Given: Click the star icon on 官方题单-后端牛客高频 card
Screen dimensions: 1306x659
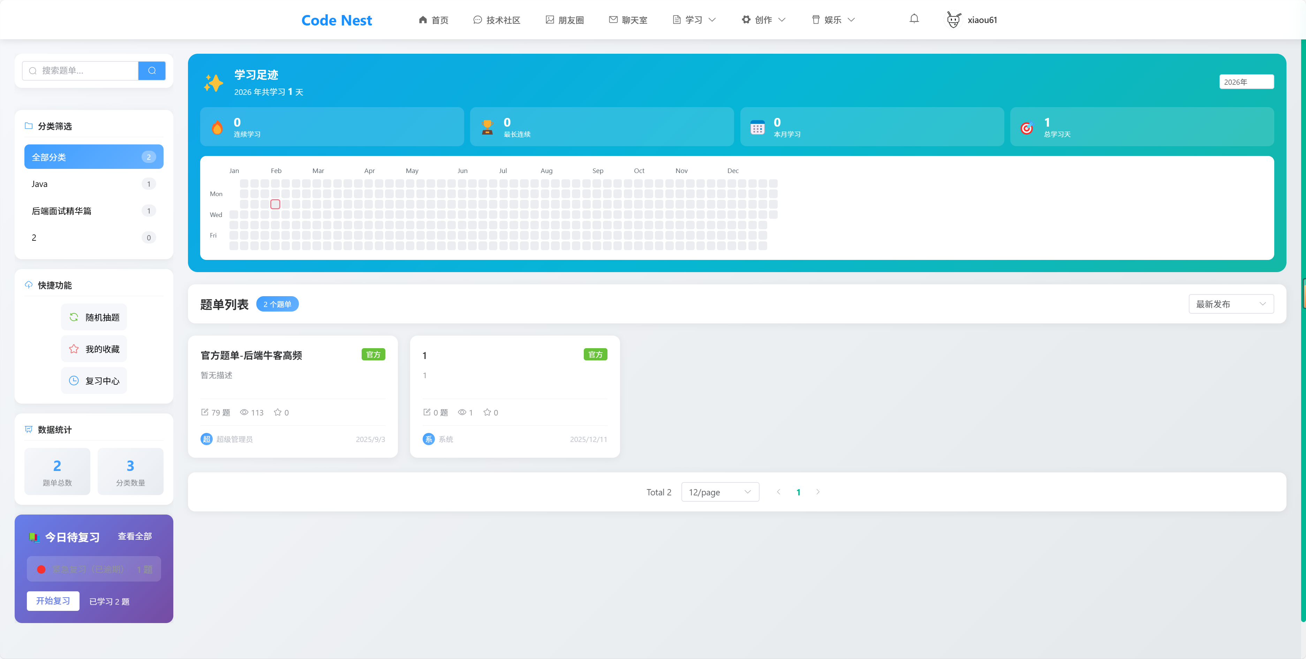Looking at the screenshot, I should coord(277,412).
